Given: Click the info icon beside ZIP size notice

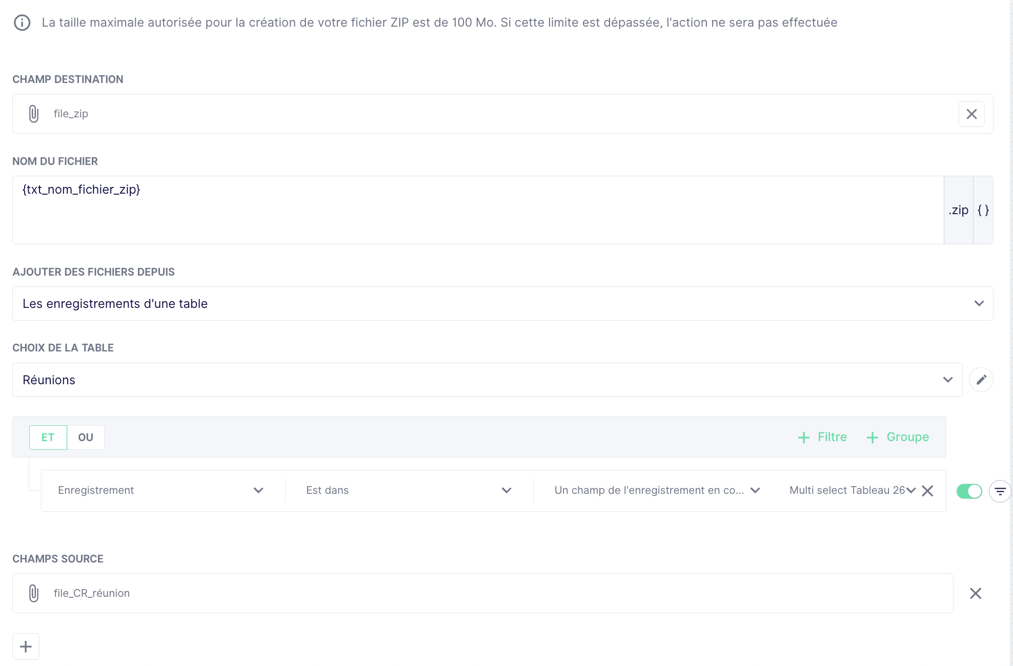Looking at the screenshot, I should (x=22, y=23).
